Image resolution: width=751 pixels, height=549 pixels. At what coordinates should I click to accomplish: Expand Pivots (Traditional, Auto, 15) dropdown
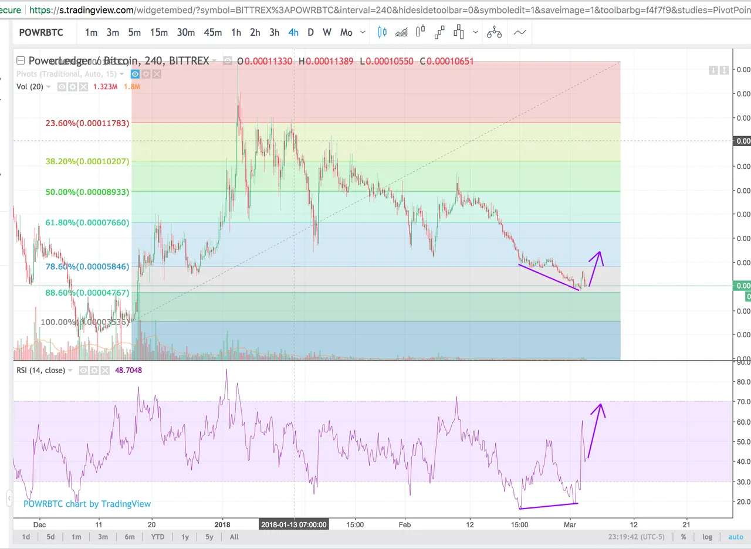[x=121, y=74]
